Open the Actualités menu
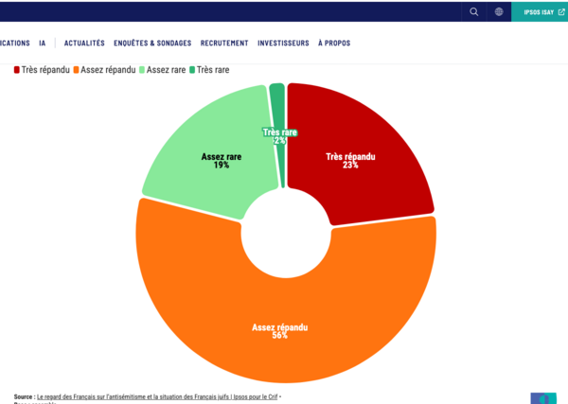Image resolution: width=568 pixels, height=404 pixels. click(84, 44)
